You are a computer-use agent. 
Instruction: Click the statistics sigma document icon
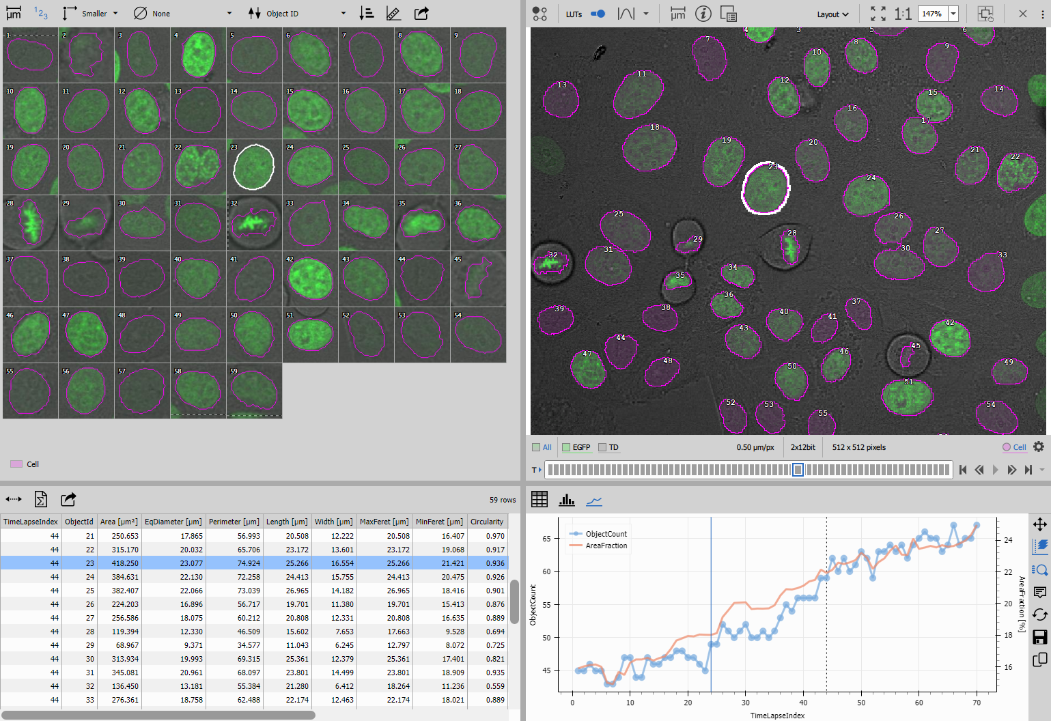click(x=40, y=500)
